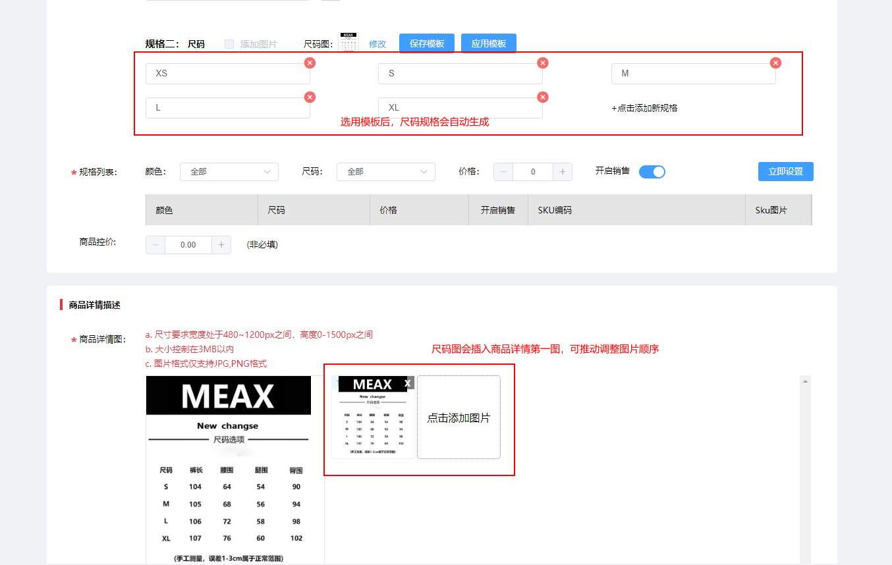
Task: Increase the 价格 value with the plus button
Action: pos(563,172)
